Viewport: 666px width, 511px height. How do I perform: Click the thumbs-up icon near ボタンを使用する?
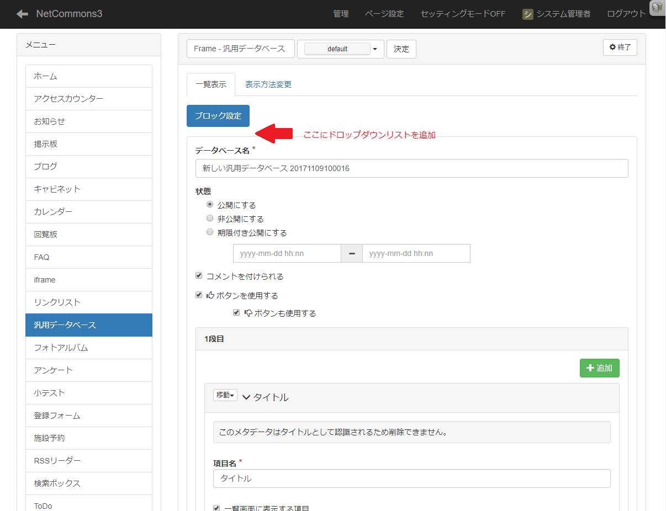click(x=210, y=295)
